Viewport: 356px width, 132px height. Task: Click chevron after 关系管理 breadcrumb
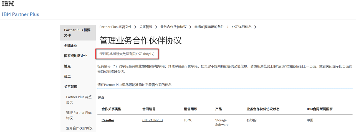(156, 27)
